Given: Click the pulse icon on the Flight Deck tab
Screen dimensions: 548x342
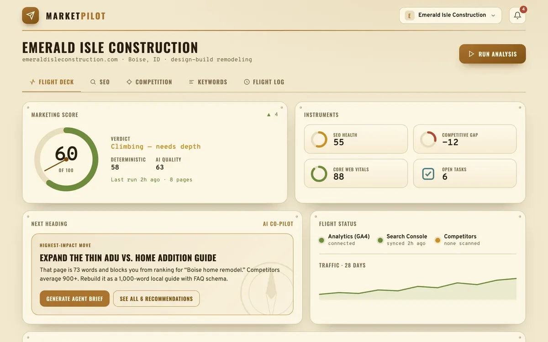Looking at the screenshot, I should [x=32, y=82].
